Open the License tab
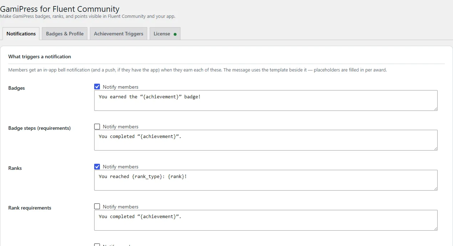The width and height of the screenshot is (453, 246). coord(165,34)
